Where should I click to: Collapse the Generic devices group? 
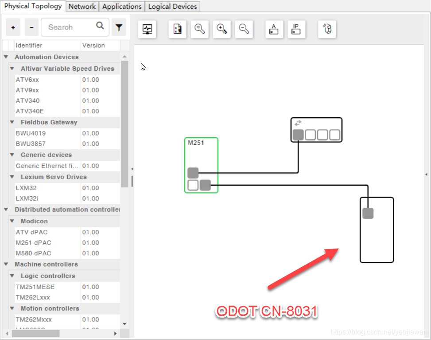(x=12, y=155)
